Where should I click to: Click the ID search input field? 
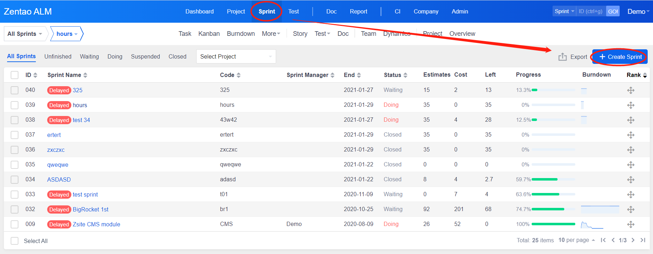(591, 11)
